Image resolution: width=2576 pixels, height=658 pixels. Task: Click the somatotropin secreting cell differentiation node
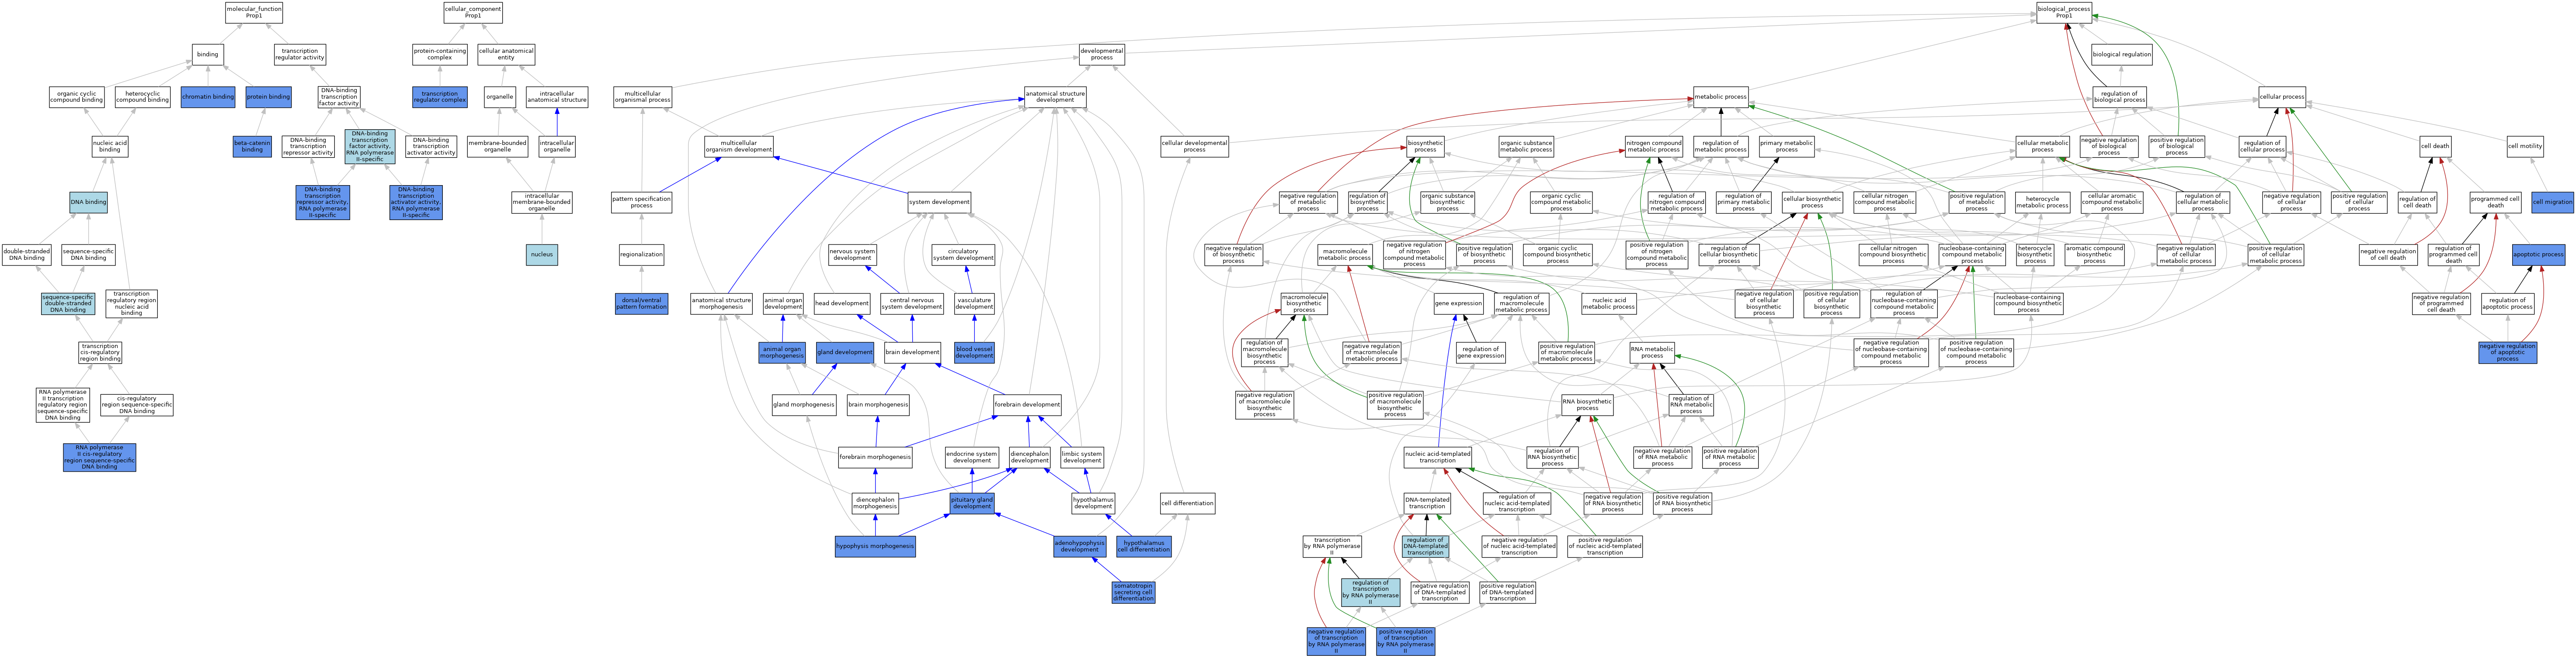tap(1134, 592)
